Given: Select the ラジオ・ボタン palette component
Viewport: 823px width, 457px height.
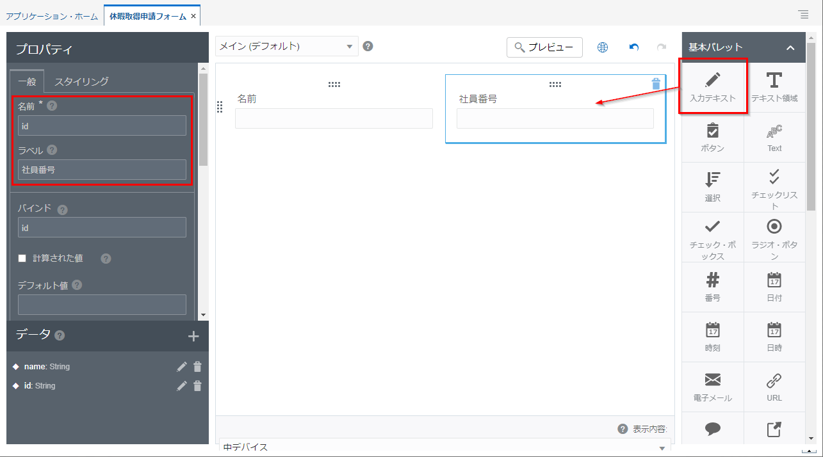Looking at the screenshot, I should (774, 237).
